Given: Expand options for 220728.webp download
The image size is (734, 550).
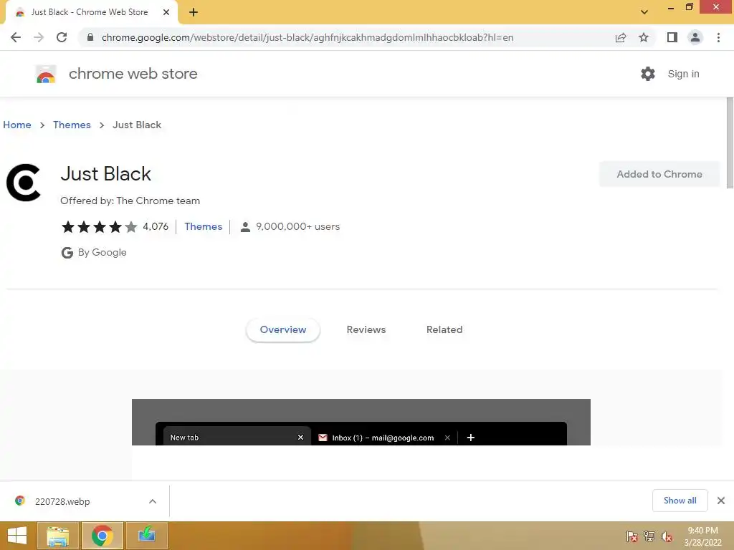Looking at the screenshot, I should pyautogui.click(x=153, y=501).
